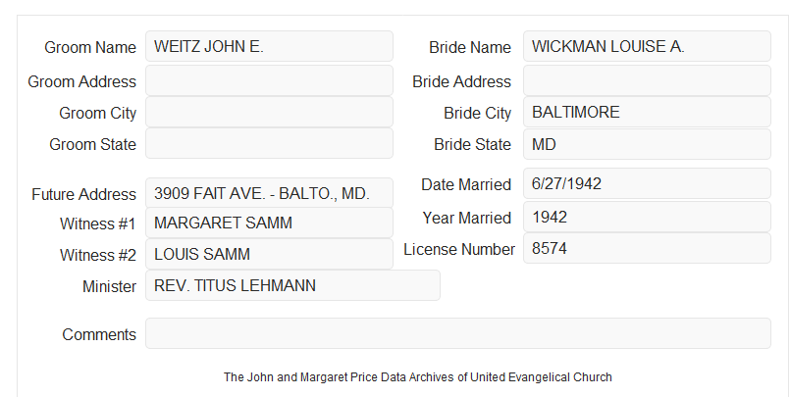
Task: Focus the empty Groom Address field
Action: point(269,80)
